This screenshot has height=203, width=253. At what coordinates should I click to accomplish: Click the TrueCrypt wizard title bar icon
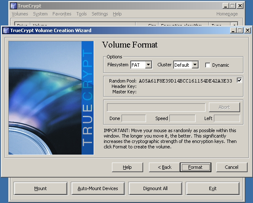(x=6, y=30)
